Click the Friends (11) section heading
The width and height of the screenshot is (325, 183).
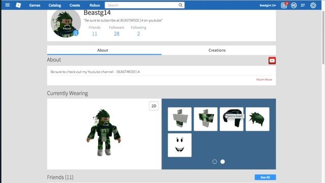[x=60, y=177]
